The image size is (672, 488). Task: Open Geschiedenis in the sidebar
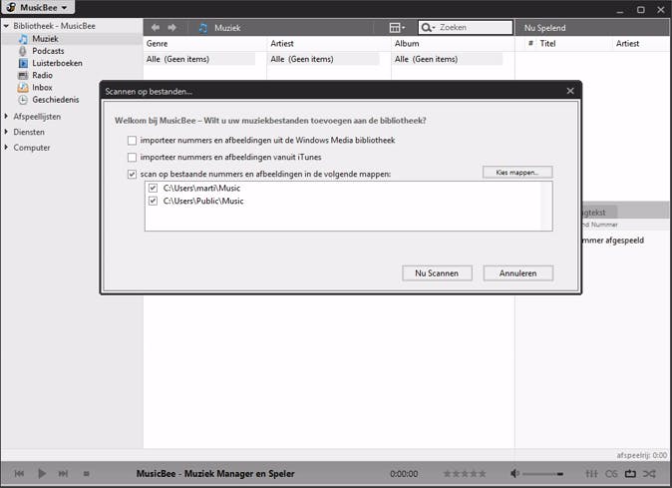click(56, 100)
